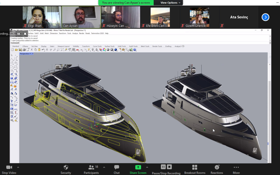Open the Zoom Security shield icon

[x=66, y=167]
